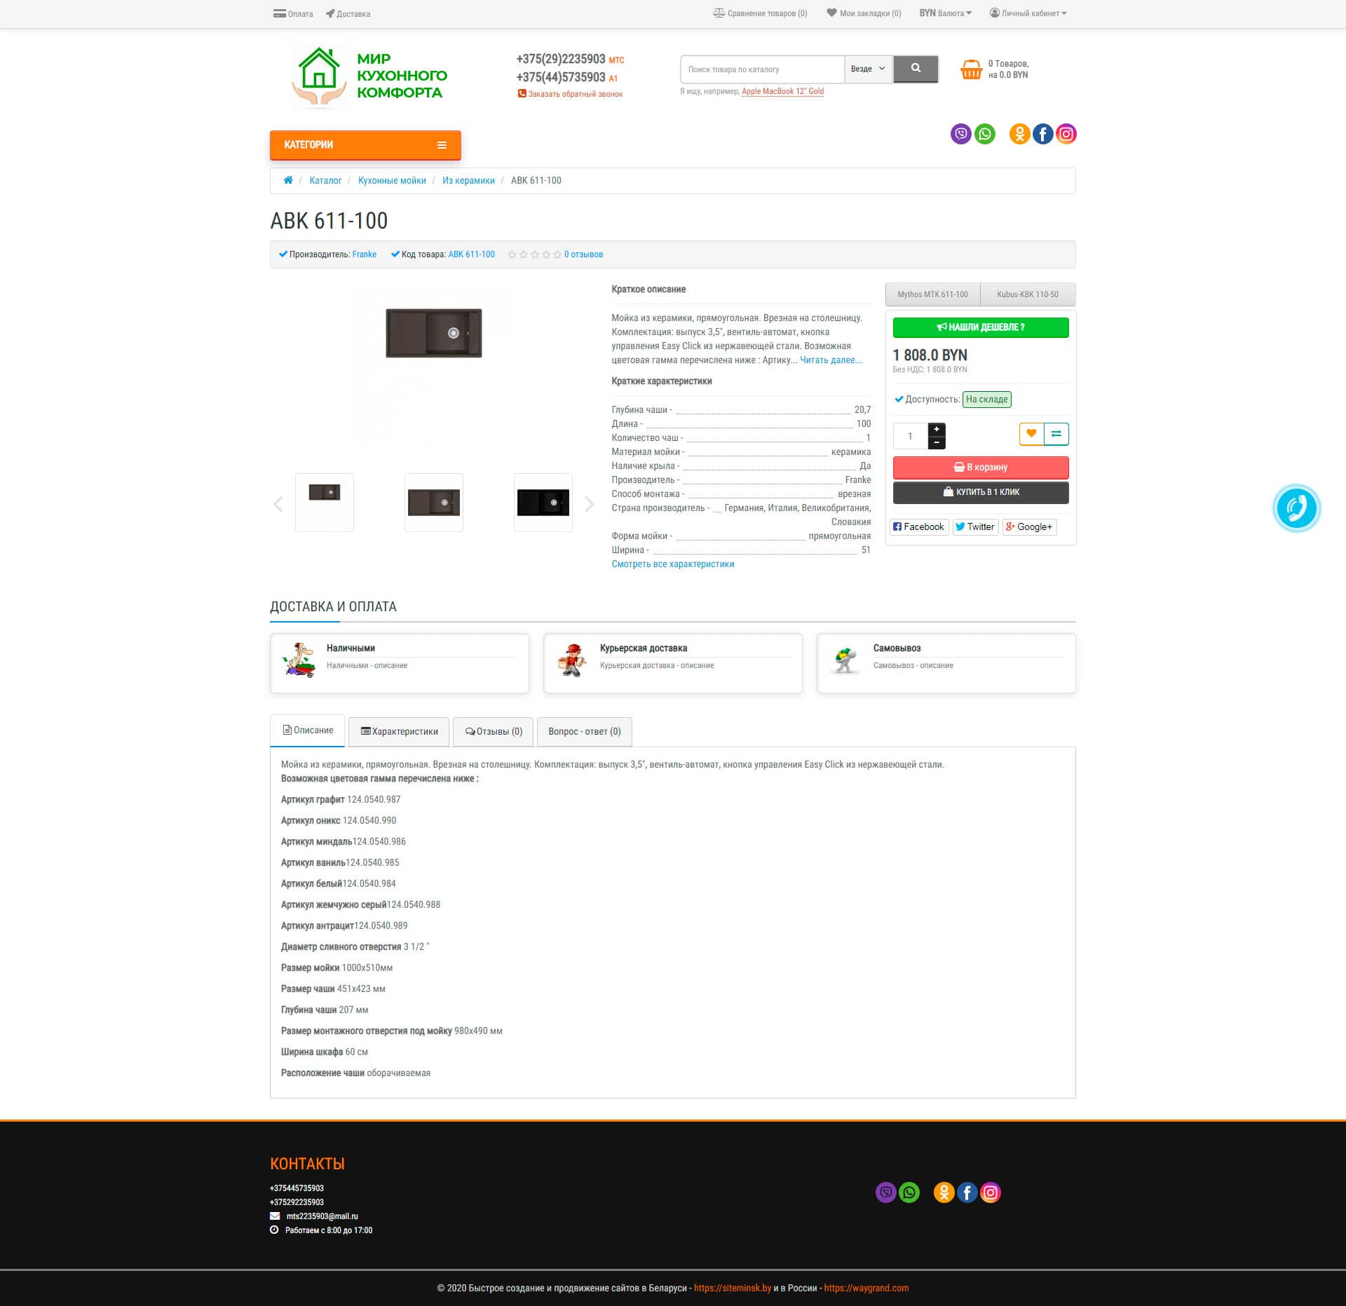Click the shopping basket cart icon

(x=971, y=69)
